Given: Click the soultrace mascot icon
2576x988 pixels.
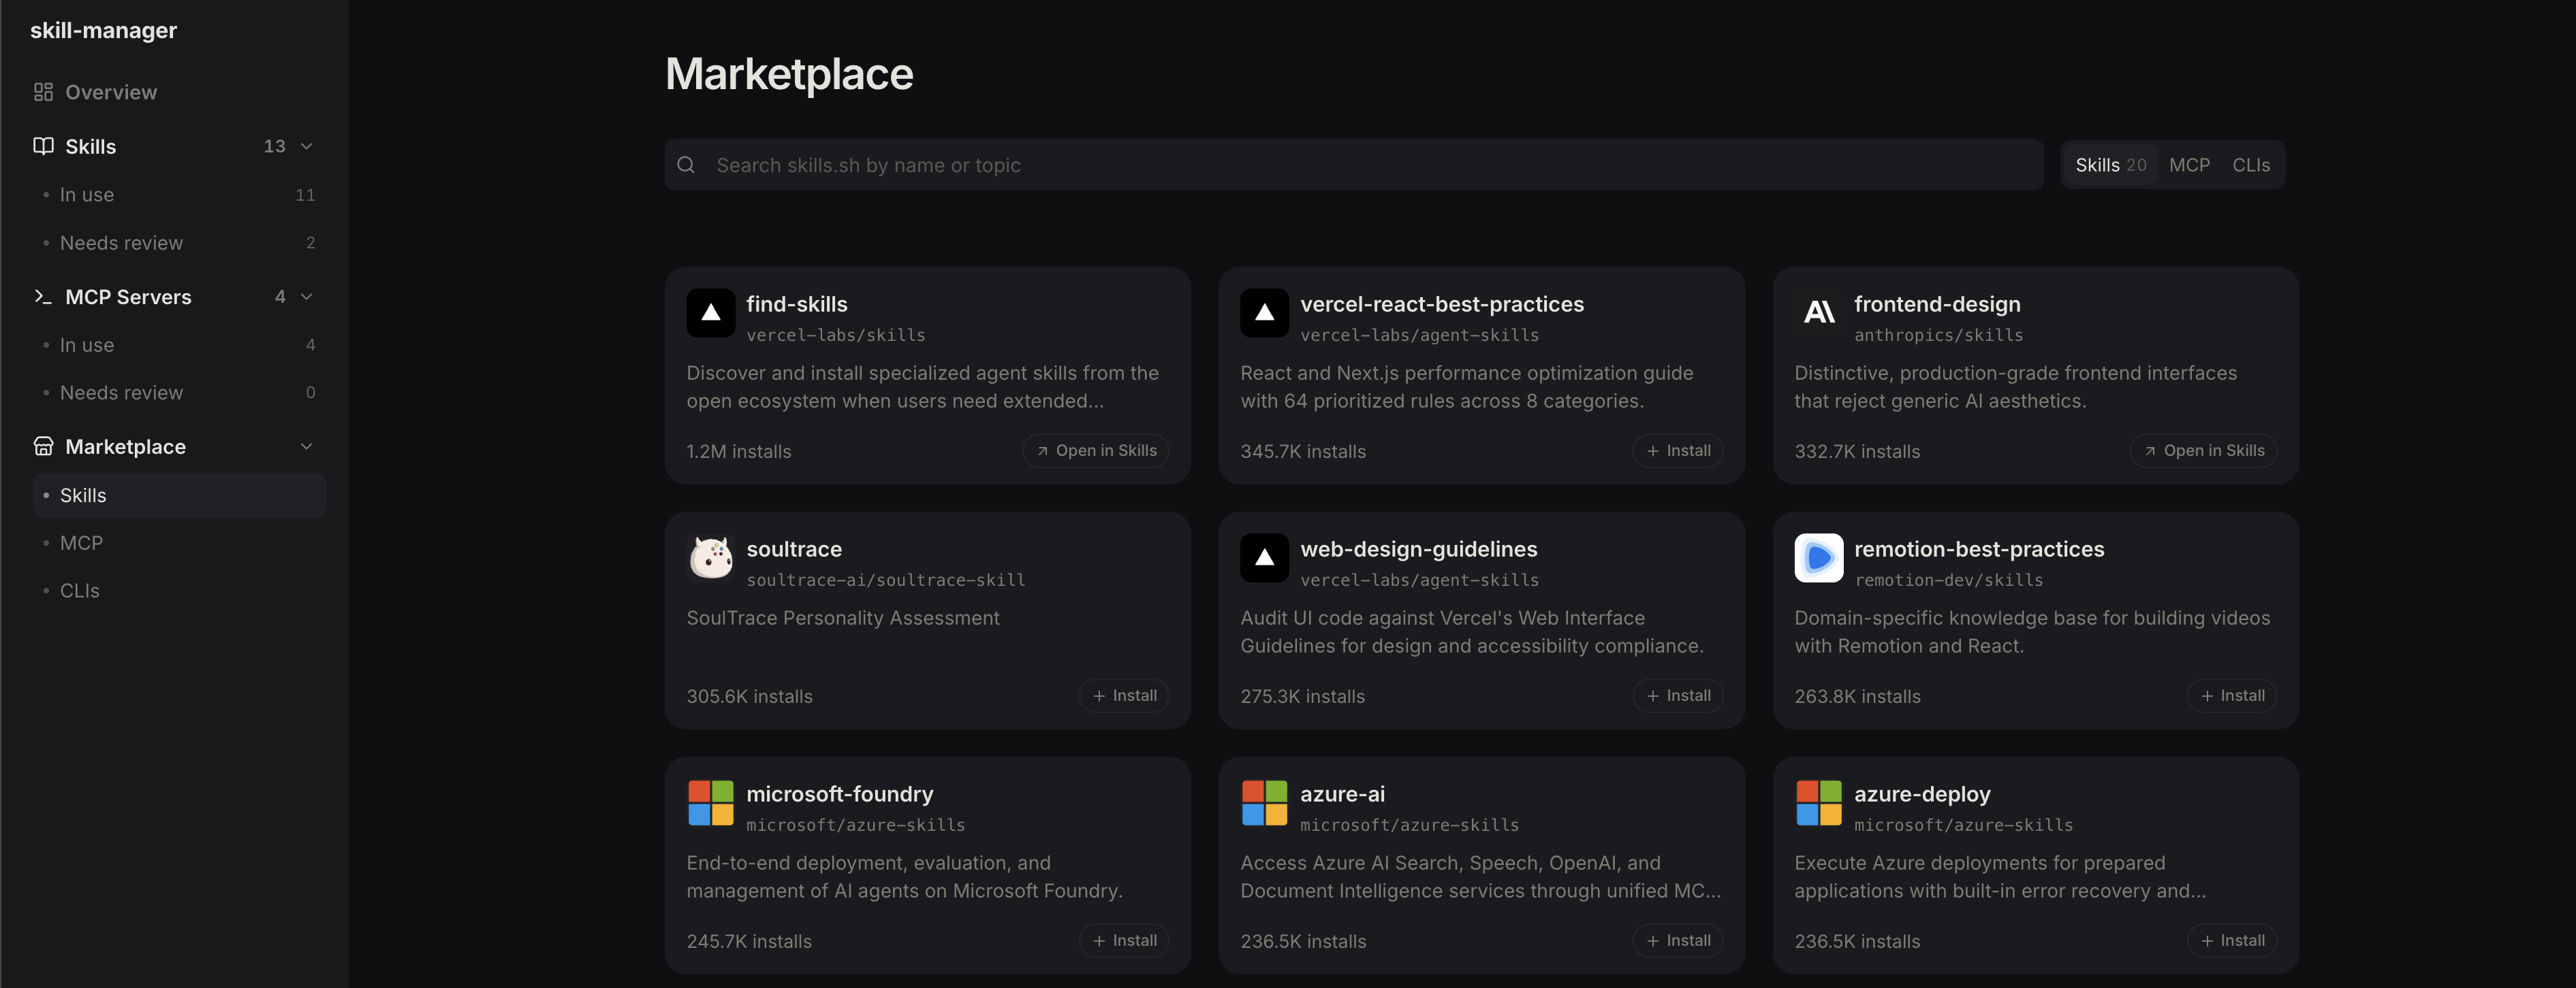Looking at the screenshot, I should (710, 557).
